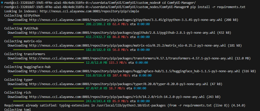Viewport: 260px width, 111px height.
Task: Click the '18.7 MB/s' download speed
Action: [x=117, y=88]
